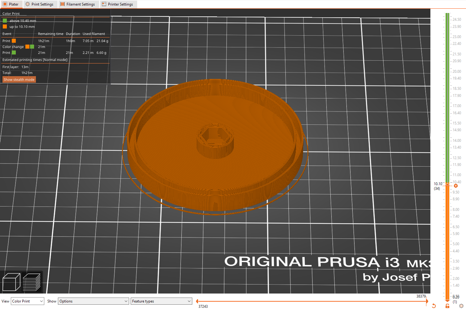Click the add color change plus icon
This screenshot has height=309, width=466.
pos(456,186)
